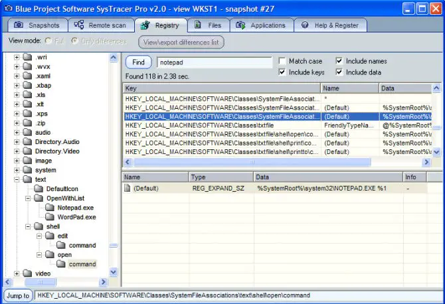
Task: Toggle the Include data checkbox
Action: (x=339, y=72)
